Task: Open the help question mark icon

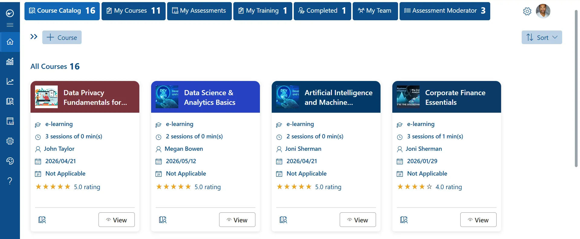Action: tap(10, 181)
